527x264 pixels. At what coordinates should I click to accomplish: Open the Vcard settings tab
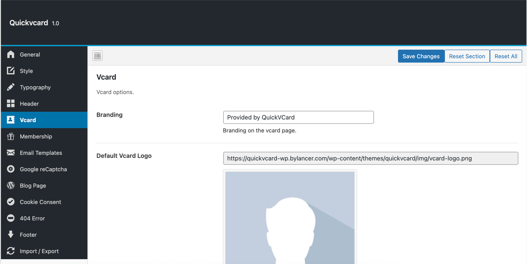click(28, 120)
